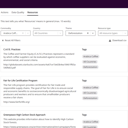Click the All resource types field
Viewport: 128px width, 128px height.
click(113, 33)
